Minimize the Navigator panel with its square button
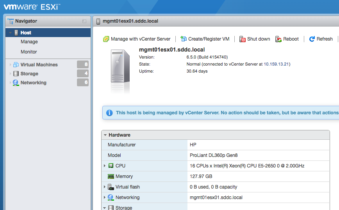 [x=84, y=21]
